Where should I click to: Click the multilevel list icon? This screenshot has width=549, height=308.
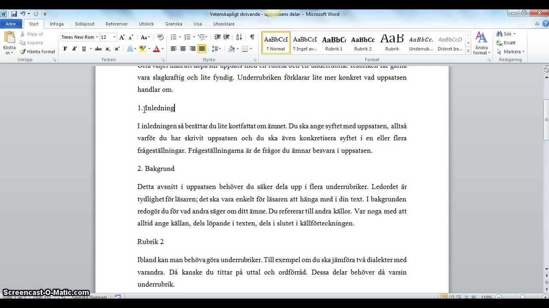click(x=201, y=37)
